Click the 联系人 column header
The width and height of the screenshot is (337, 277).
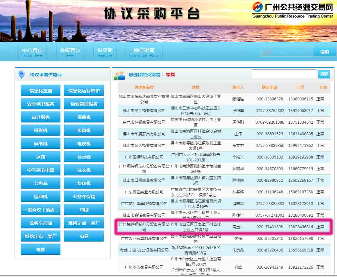click(238, 87)
